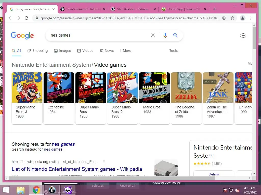Click the scroll up arrow on vertical scrollbar
This screenshot has width=261, height=195.
254,25
